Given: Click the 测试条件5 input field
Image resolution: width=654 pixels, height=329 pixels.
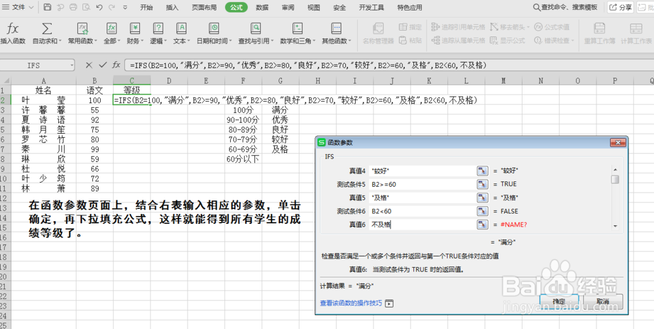Looking at the screenshot, I should point(422,184).
